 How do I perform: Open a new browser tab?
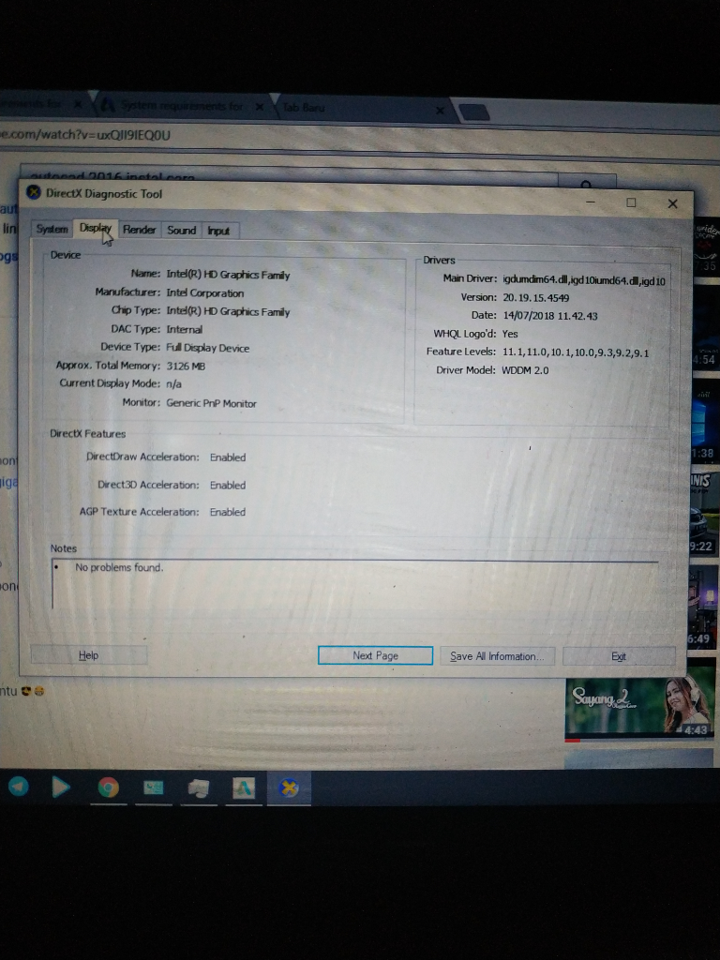click(x=474, y=112)
